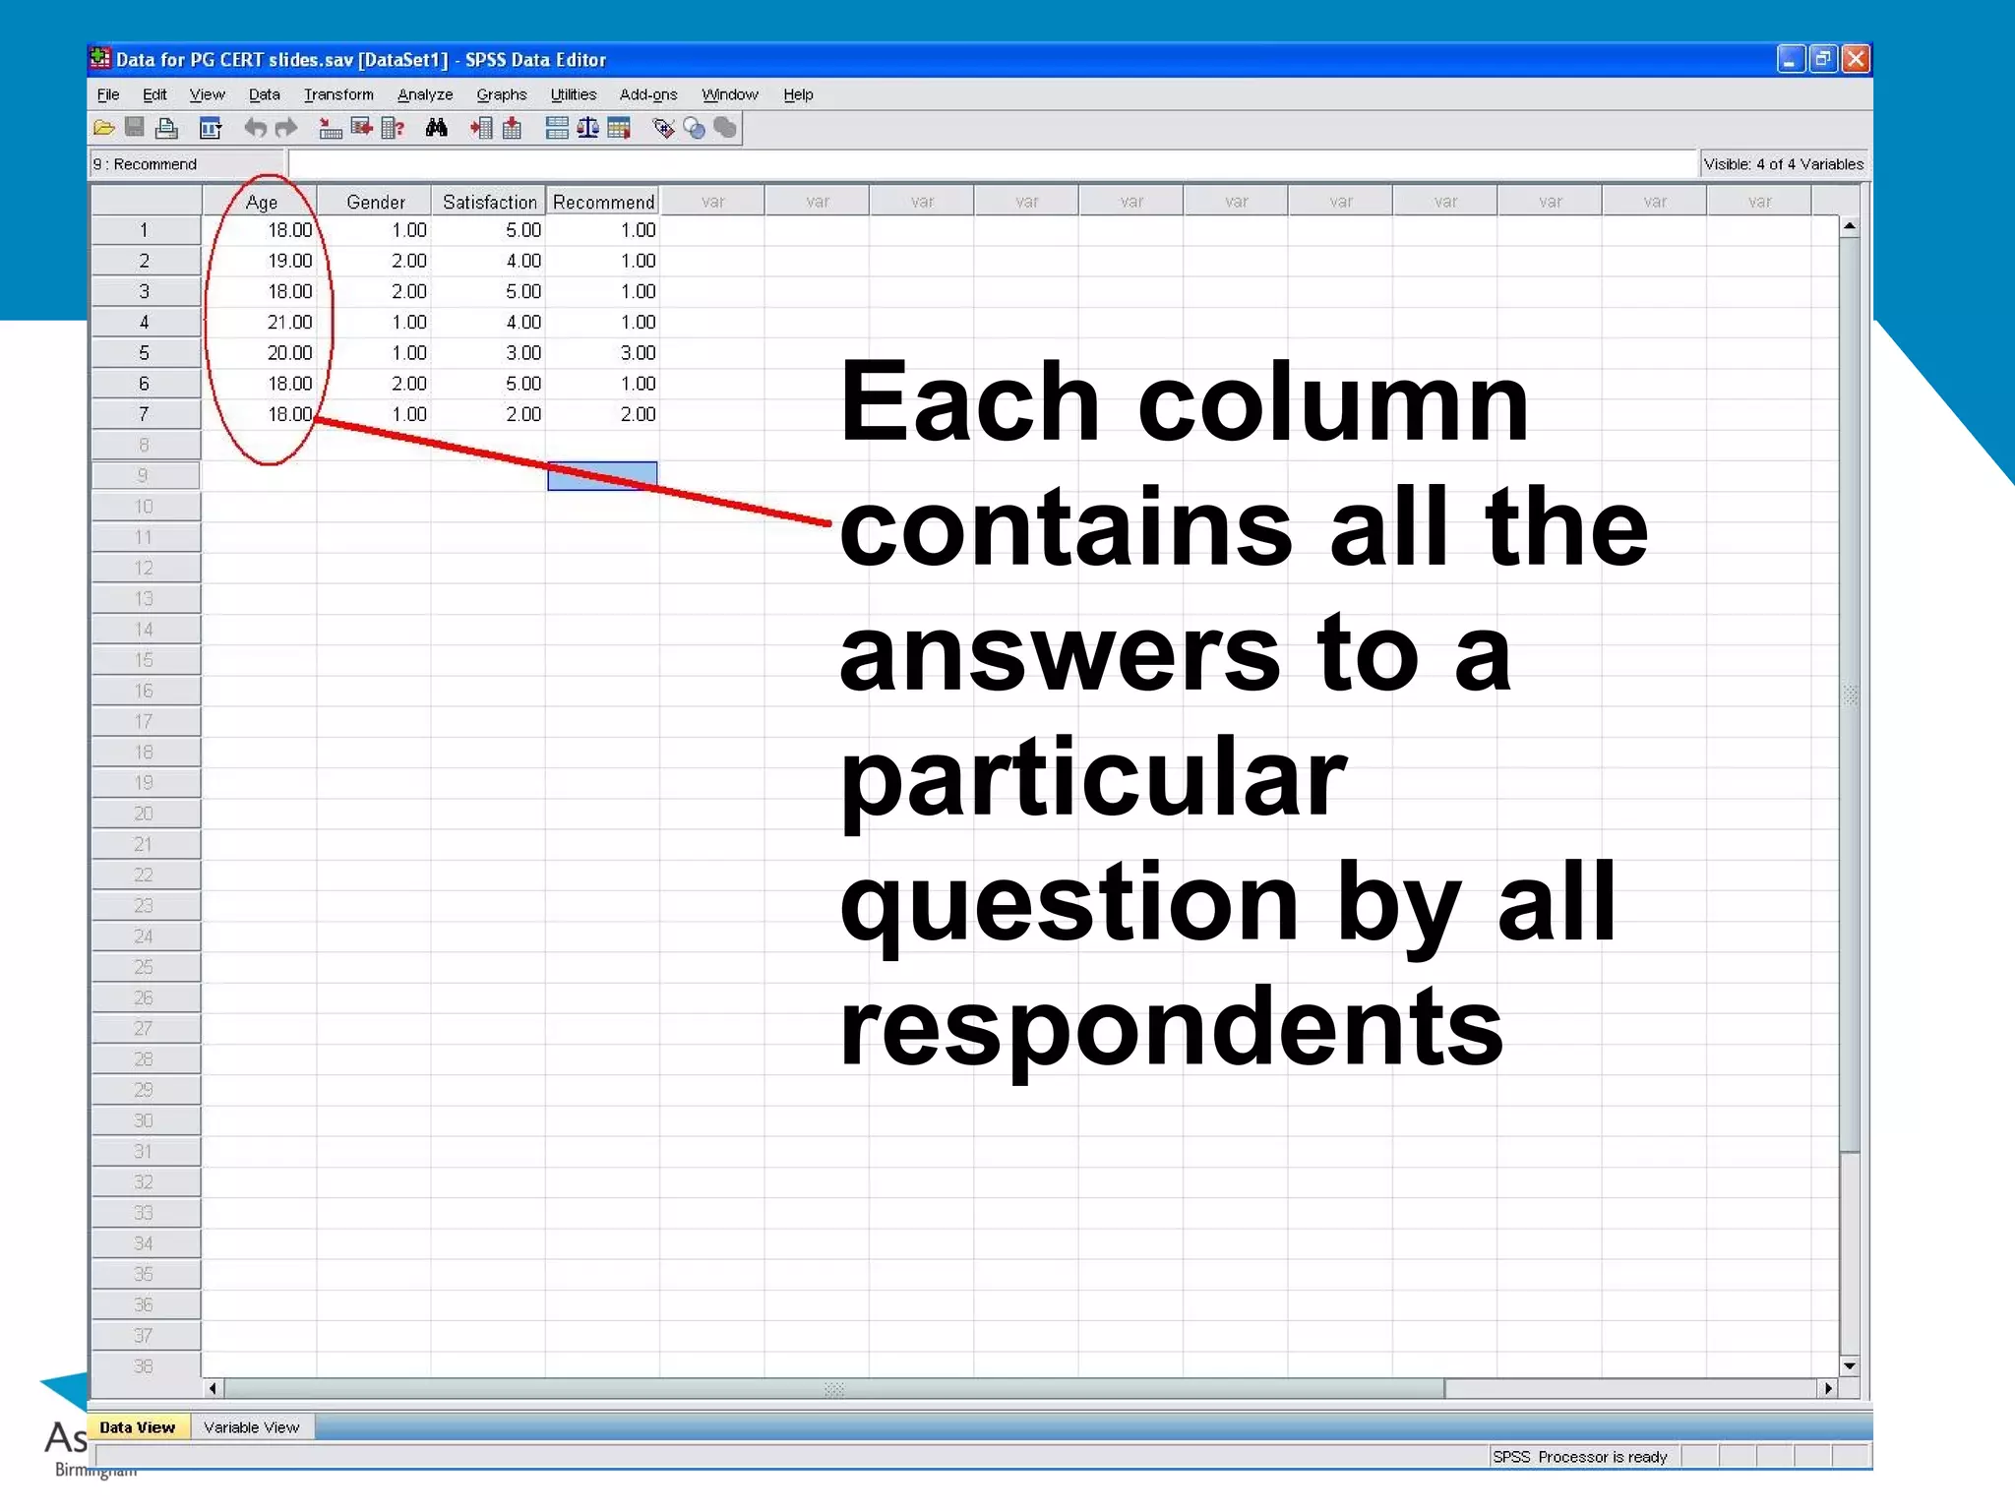The width and height of the screenshot is (2015, 1511).
Task: Click the Undo arrow icon
Action: pos(255,128)
